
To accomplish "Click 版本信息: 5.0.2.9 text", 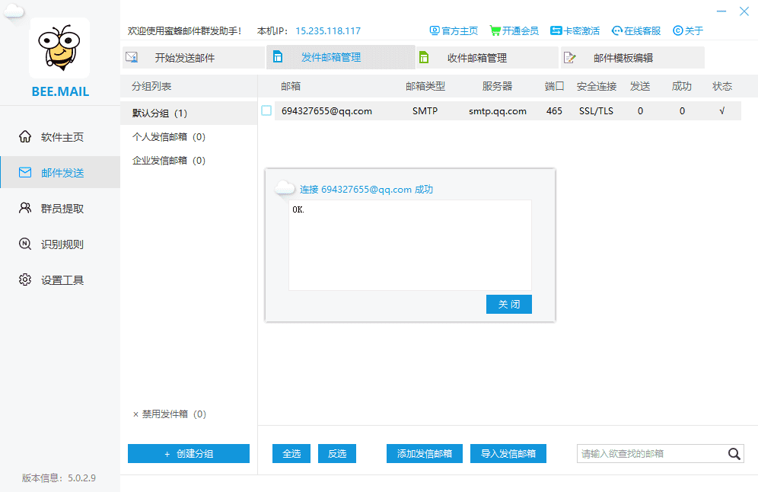I will tap(59, 478).
